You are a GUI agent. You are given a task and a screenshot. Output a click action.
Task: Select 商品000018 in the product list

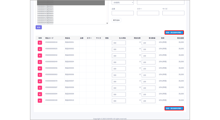45,19
